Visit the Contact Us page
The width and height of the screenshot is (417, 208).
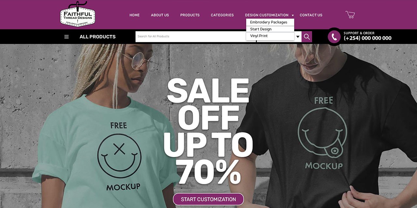click(311, 15)
